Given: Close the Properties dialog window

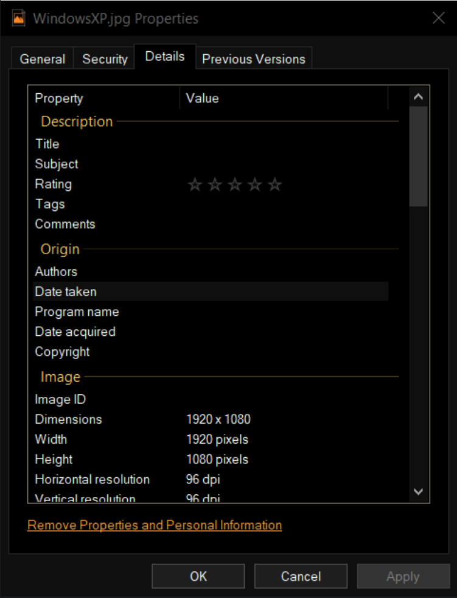Looking at the screenshot, I should click(438, 18).
